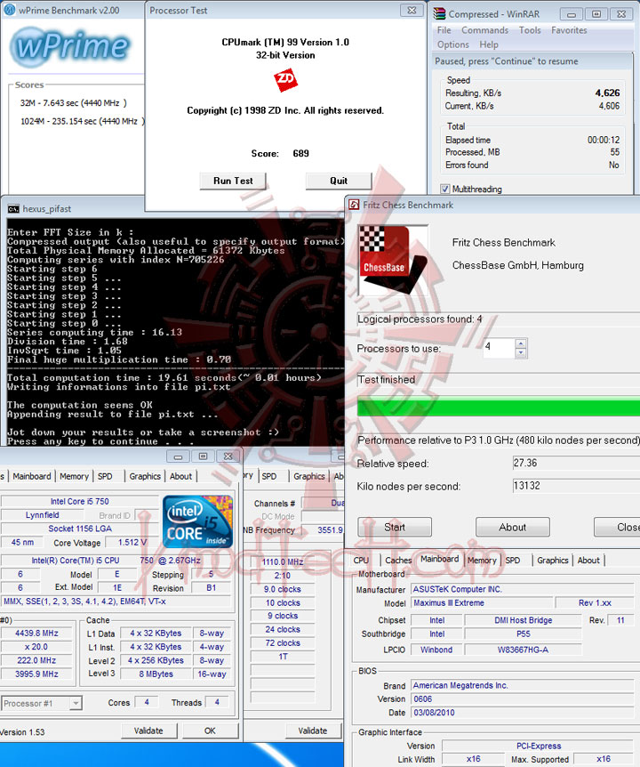Click the BIOS version 0606 field
This screenshot has height=767, width=640.
(x=523, y=699)
